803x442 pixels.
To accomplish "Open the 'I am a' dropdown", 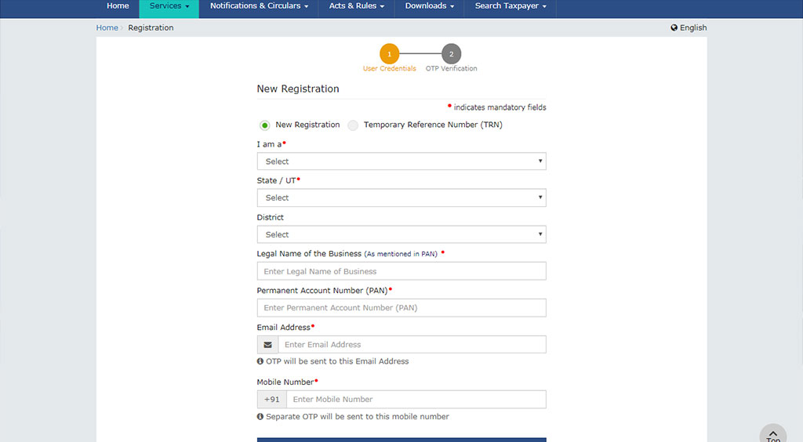I will pyautogui.click(x=401, y=161).
